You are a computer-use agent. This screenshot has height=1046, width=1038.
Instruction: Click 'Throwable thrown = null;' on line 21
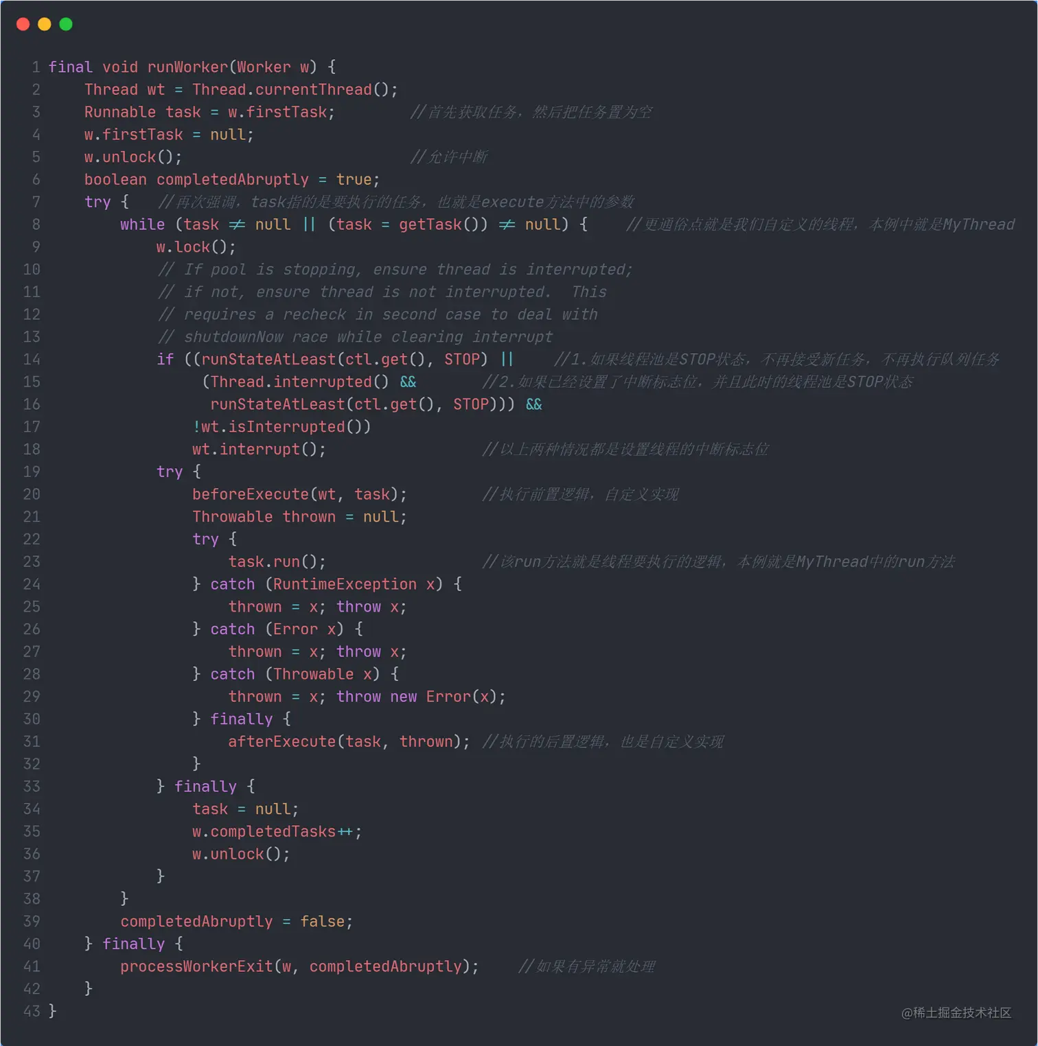click(x=300, y=517)
